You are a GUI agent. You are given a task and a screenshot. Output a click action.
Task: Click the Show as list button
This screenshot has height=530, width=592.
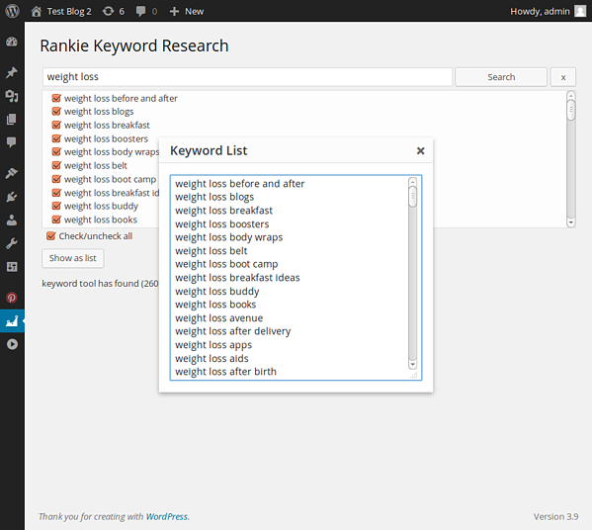(x=73, y=258)
